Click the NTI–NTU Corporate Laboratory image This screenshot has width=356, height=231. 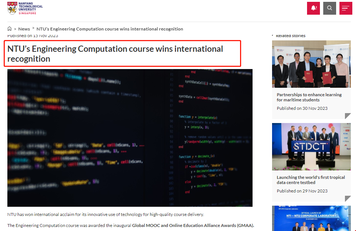tap(311, 219)
